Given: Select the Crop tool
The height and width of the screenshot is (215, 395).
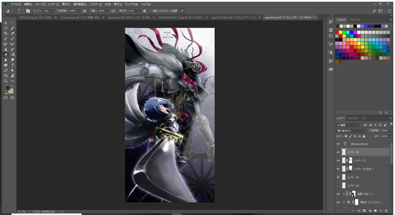Looking at the screenshot, I should tap(6, 34).
